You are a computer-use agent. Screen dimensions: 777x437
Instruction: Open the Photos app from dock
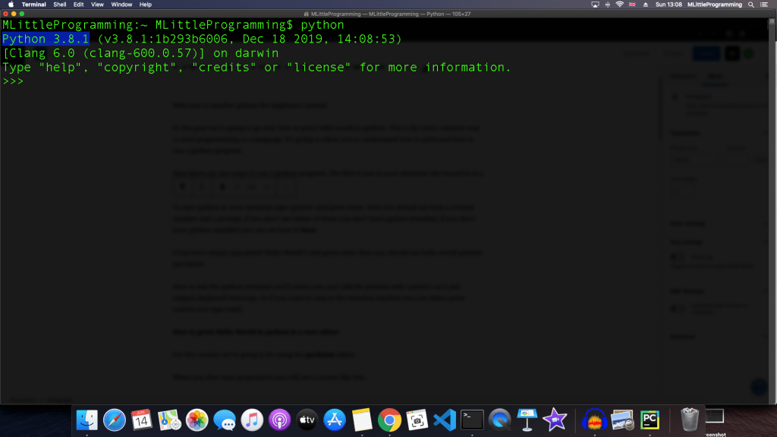(x=197, y=419)
